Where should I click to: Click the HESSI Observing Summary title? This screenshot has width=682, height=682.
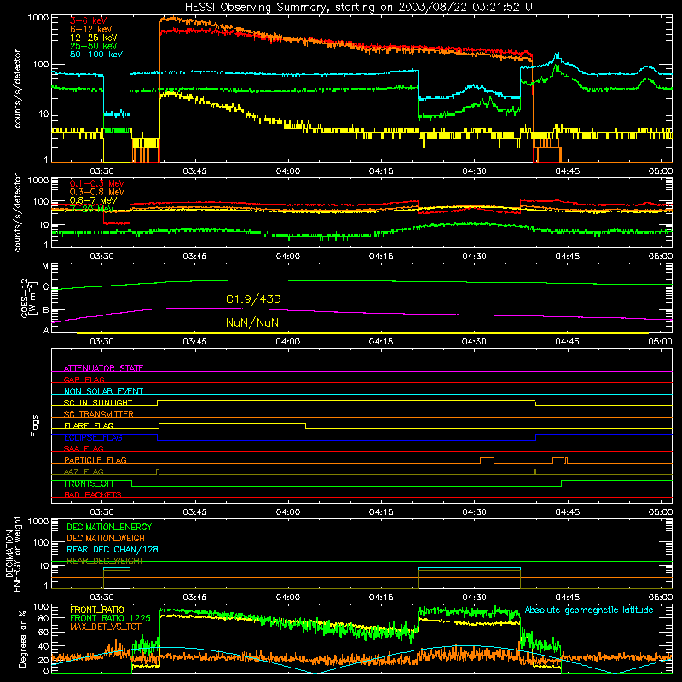click(361, 8)
